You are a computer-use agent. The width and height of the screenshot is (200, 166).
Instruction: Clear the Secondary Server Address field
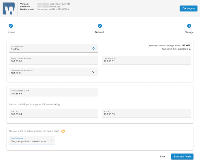pos(93,72)
